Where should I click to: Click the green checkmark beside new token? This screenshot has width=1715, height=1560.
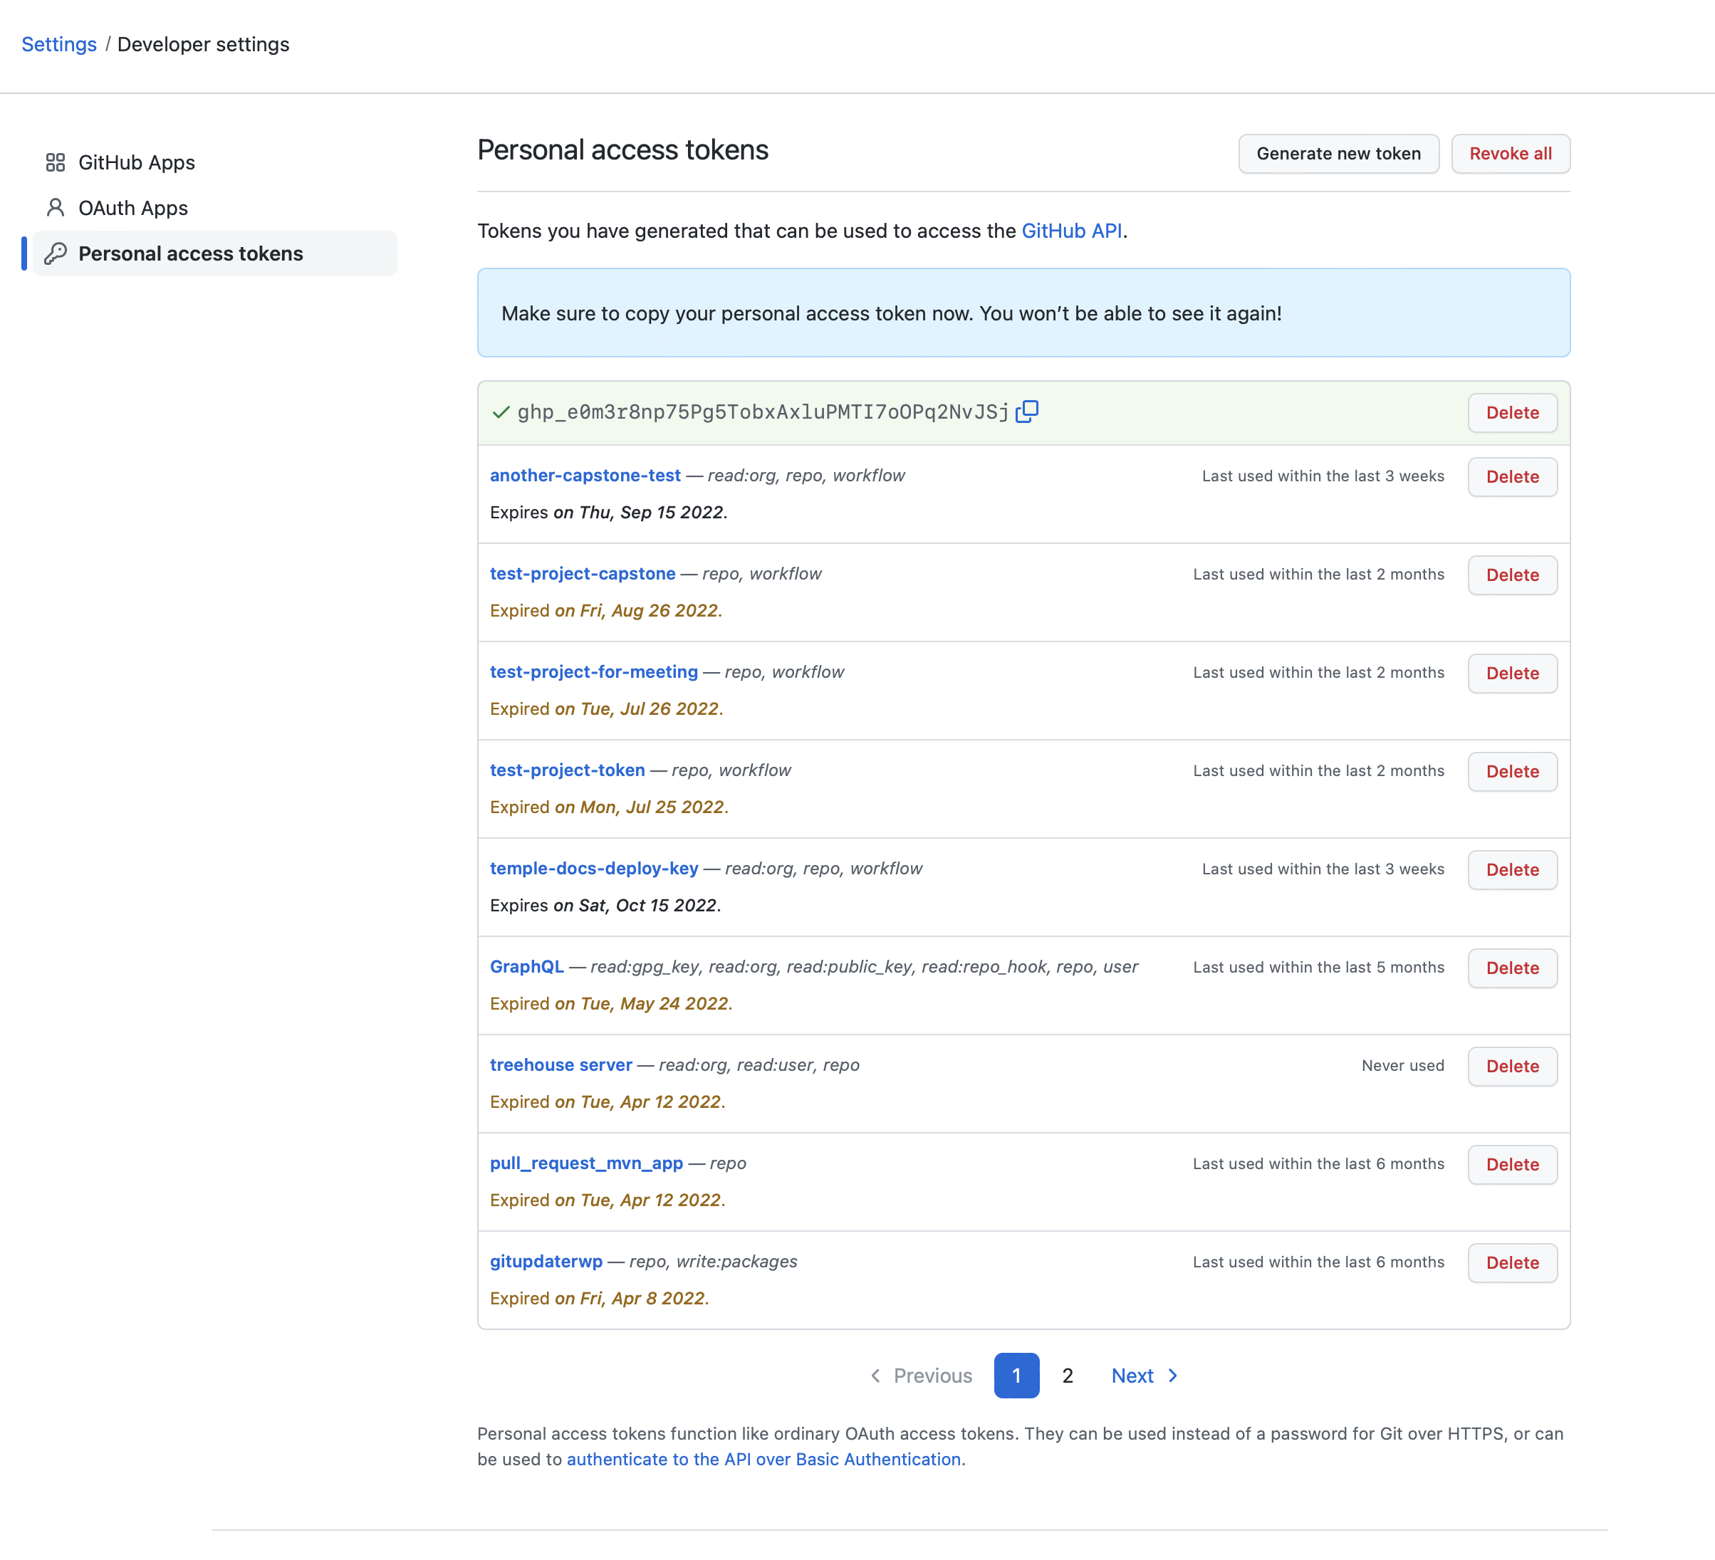(501, 412)
